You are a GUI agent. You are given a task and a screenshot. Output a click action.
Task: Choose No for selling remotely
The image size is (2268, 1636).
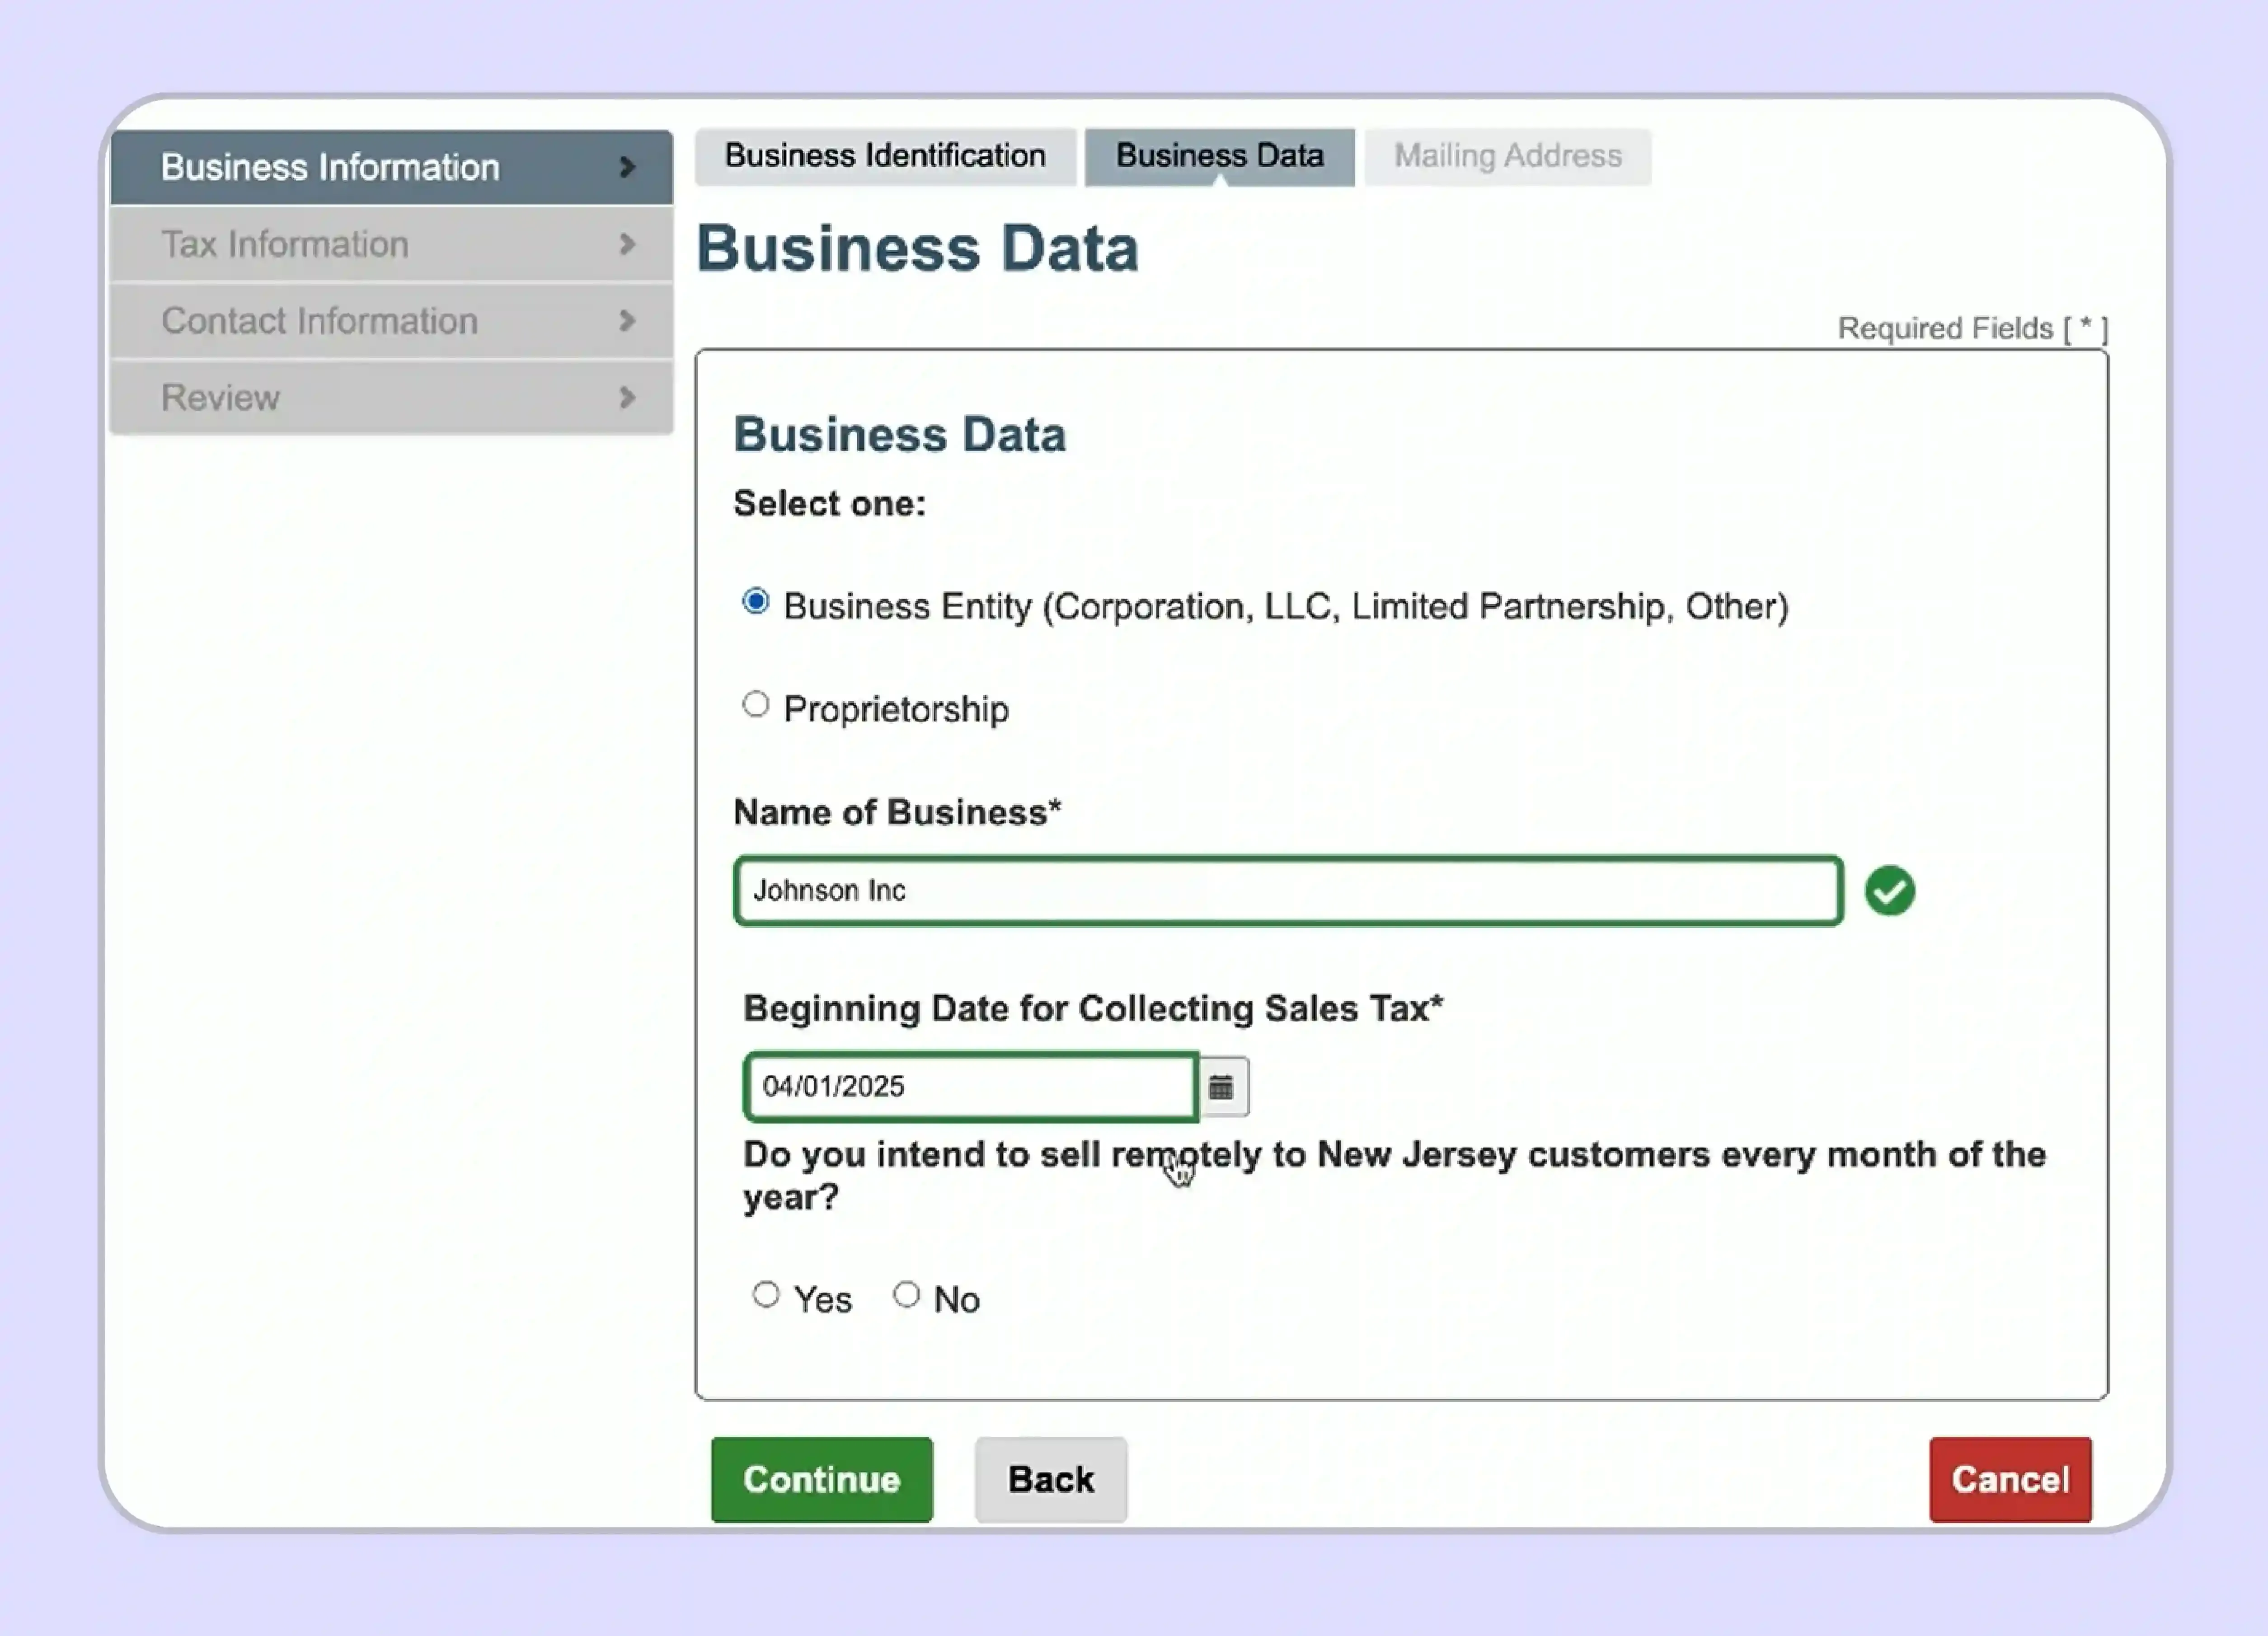click(906, 1295)
